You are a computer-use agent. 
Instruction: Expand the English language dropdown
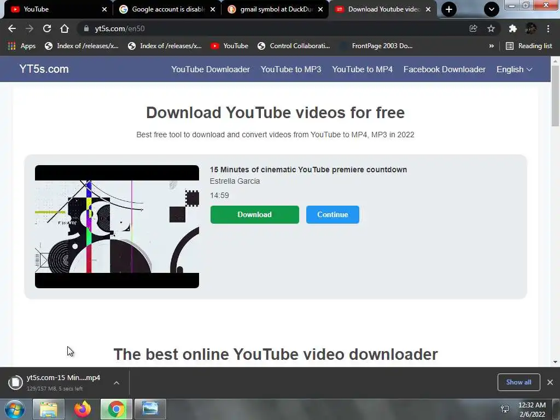tap(514, 69)
